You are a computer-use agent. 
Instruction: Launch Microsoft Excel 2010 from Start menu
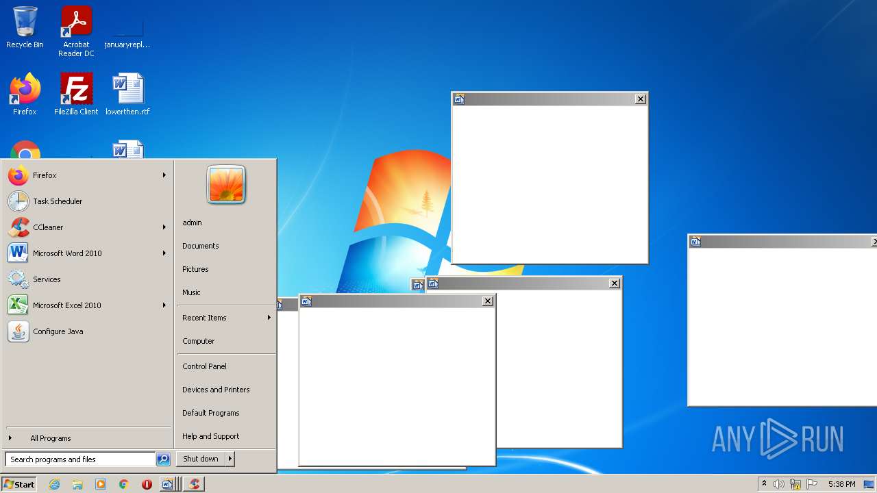(88, 305)
